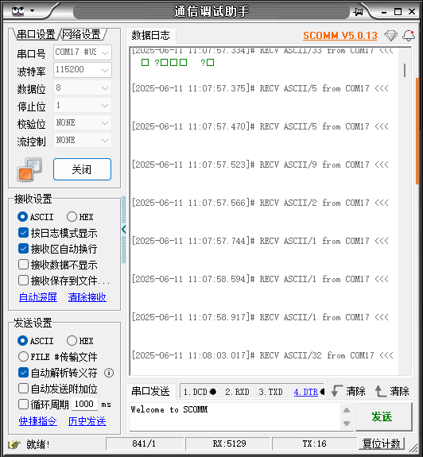Select HEX receive mode radio button
Screen dimensions: 423x457
(72, 217)
